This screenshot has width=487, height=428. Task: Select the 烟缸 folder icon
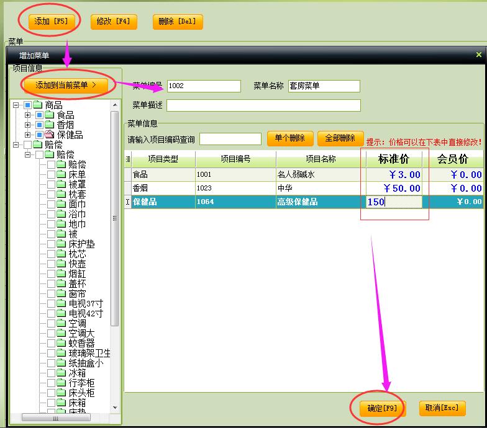pos(61,274)
